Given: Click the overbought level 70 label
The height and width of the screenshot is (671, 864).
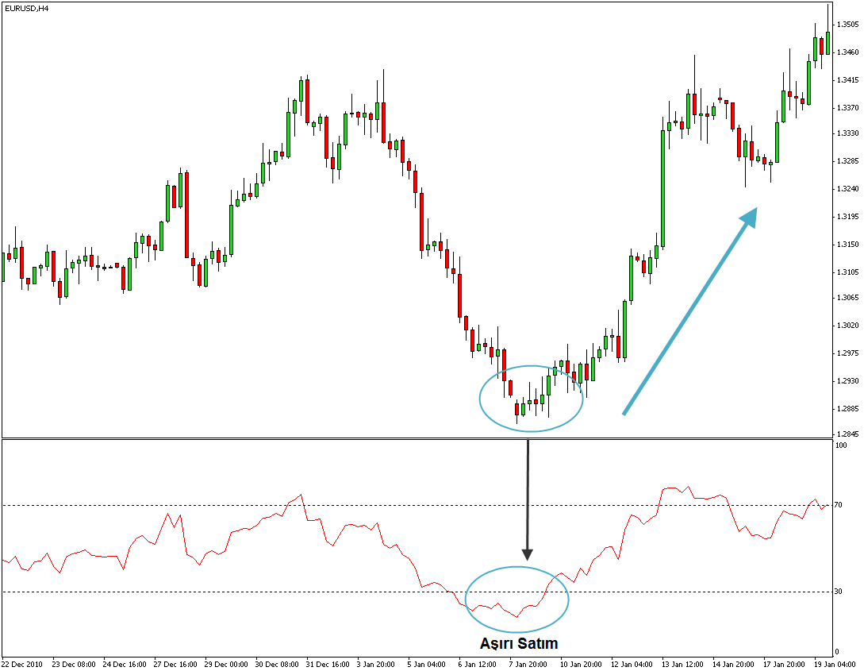Looking at the screenshot, I should 838,505.
